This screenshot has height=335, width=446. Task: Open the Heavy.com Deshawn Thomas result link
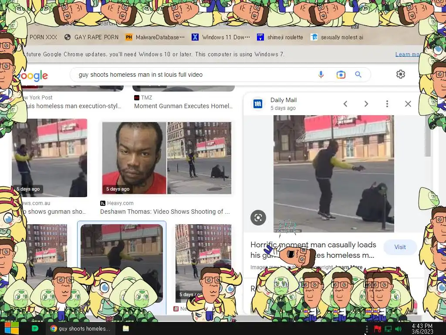(x=165, y=212)
